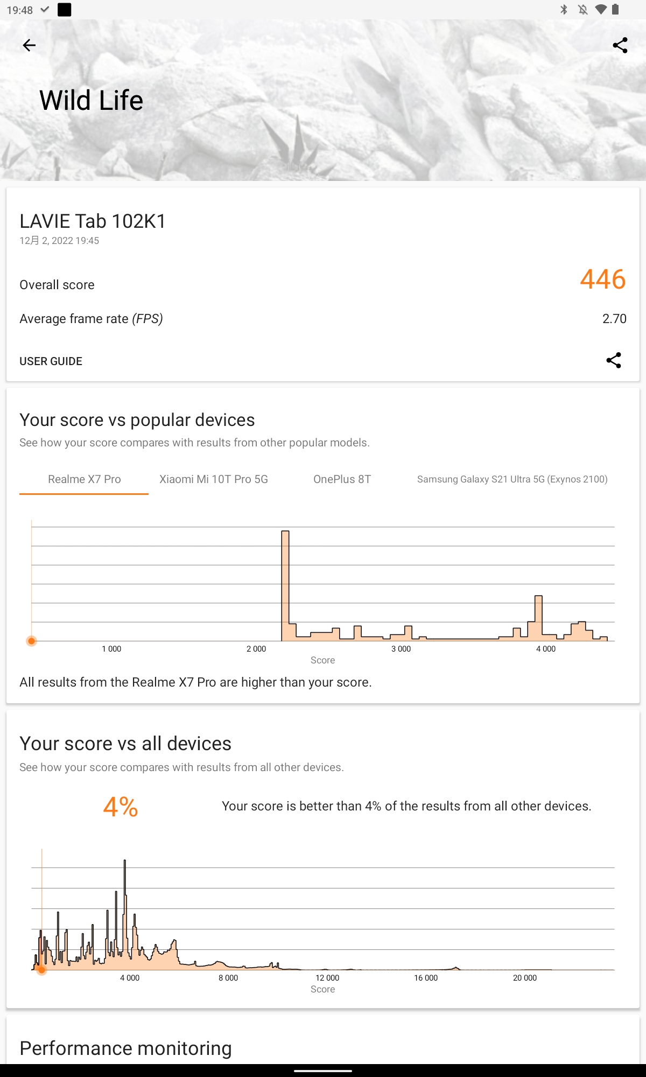Select the Realme X7 Pro tab
Screen dimensions: 646x1077
coord(84,479)
